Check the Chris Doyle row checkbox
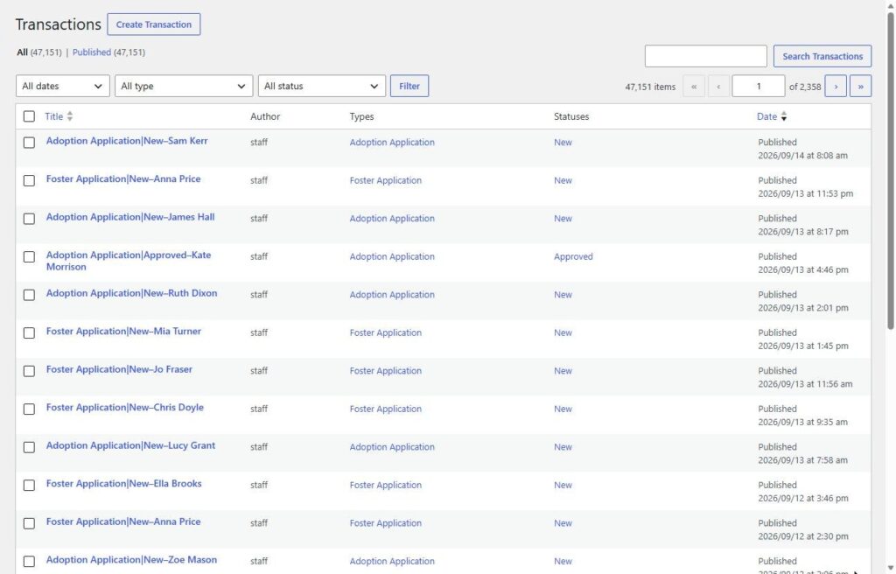Screen dimensions: 896x574 [29, 409]
